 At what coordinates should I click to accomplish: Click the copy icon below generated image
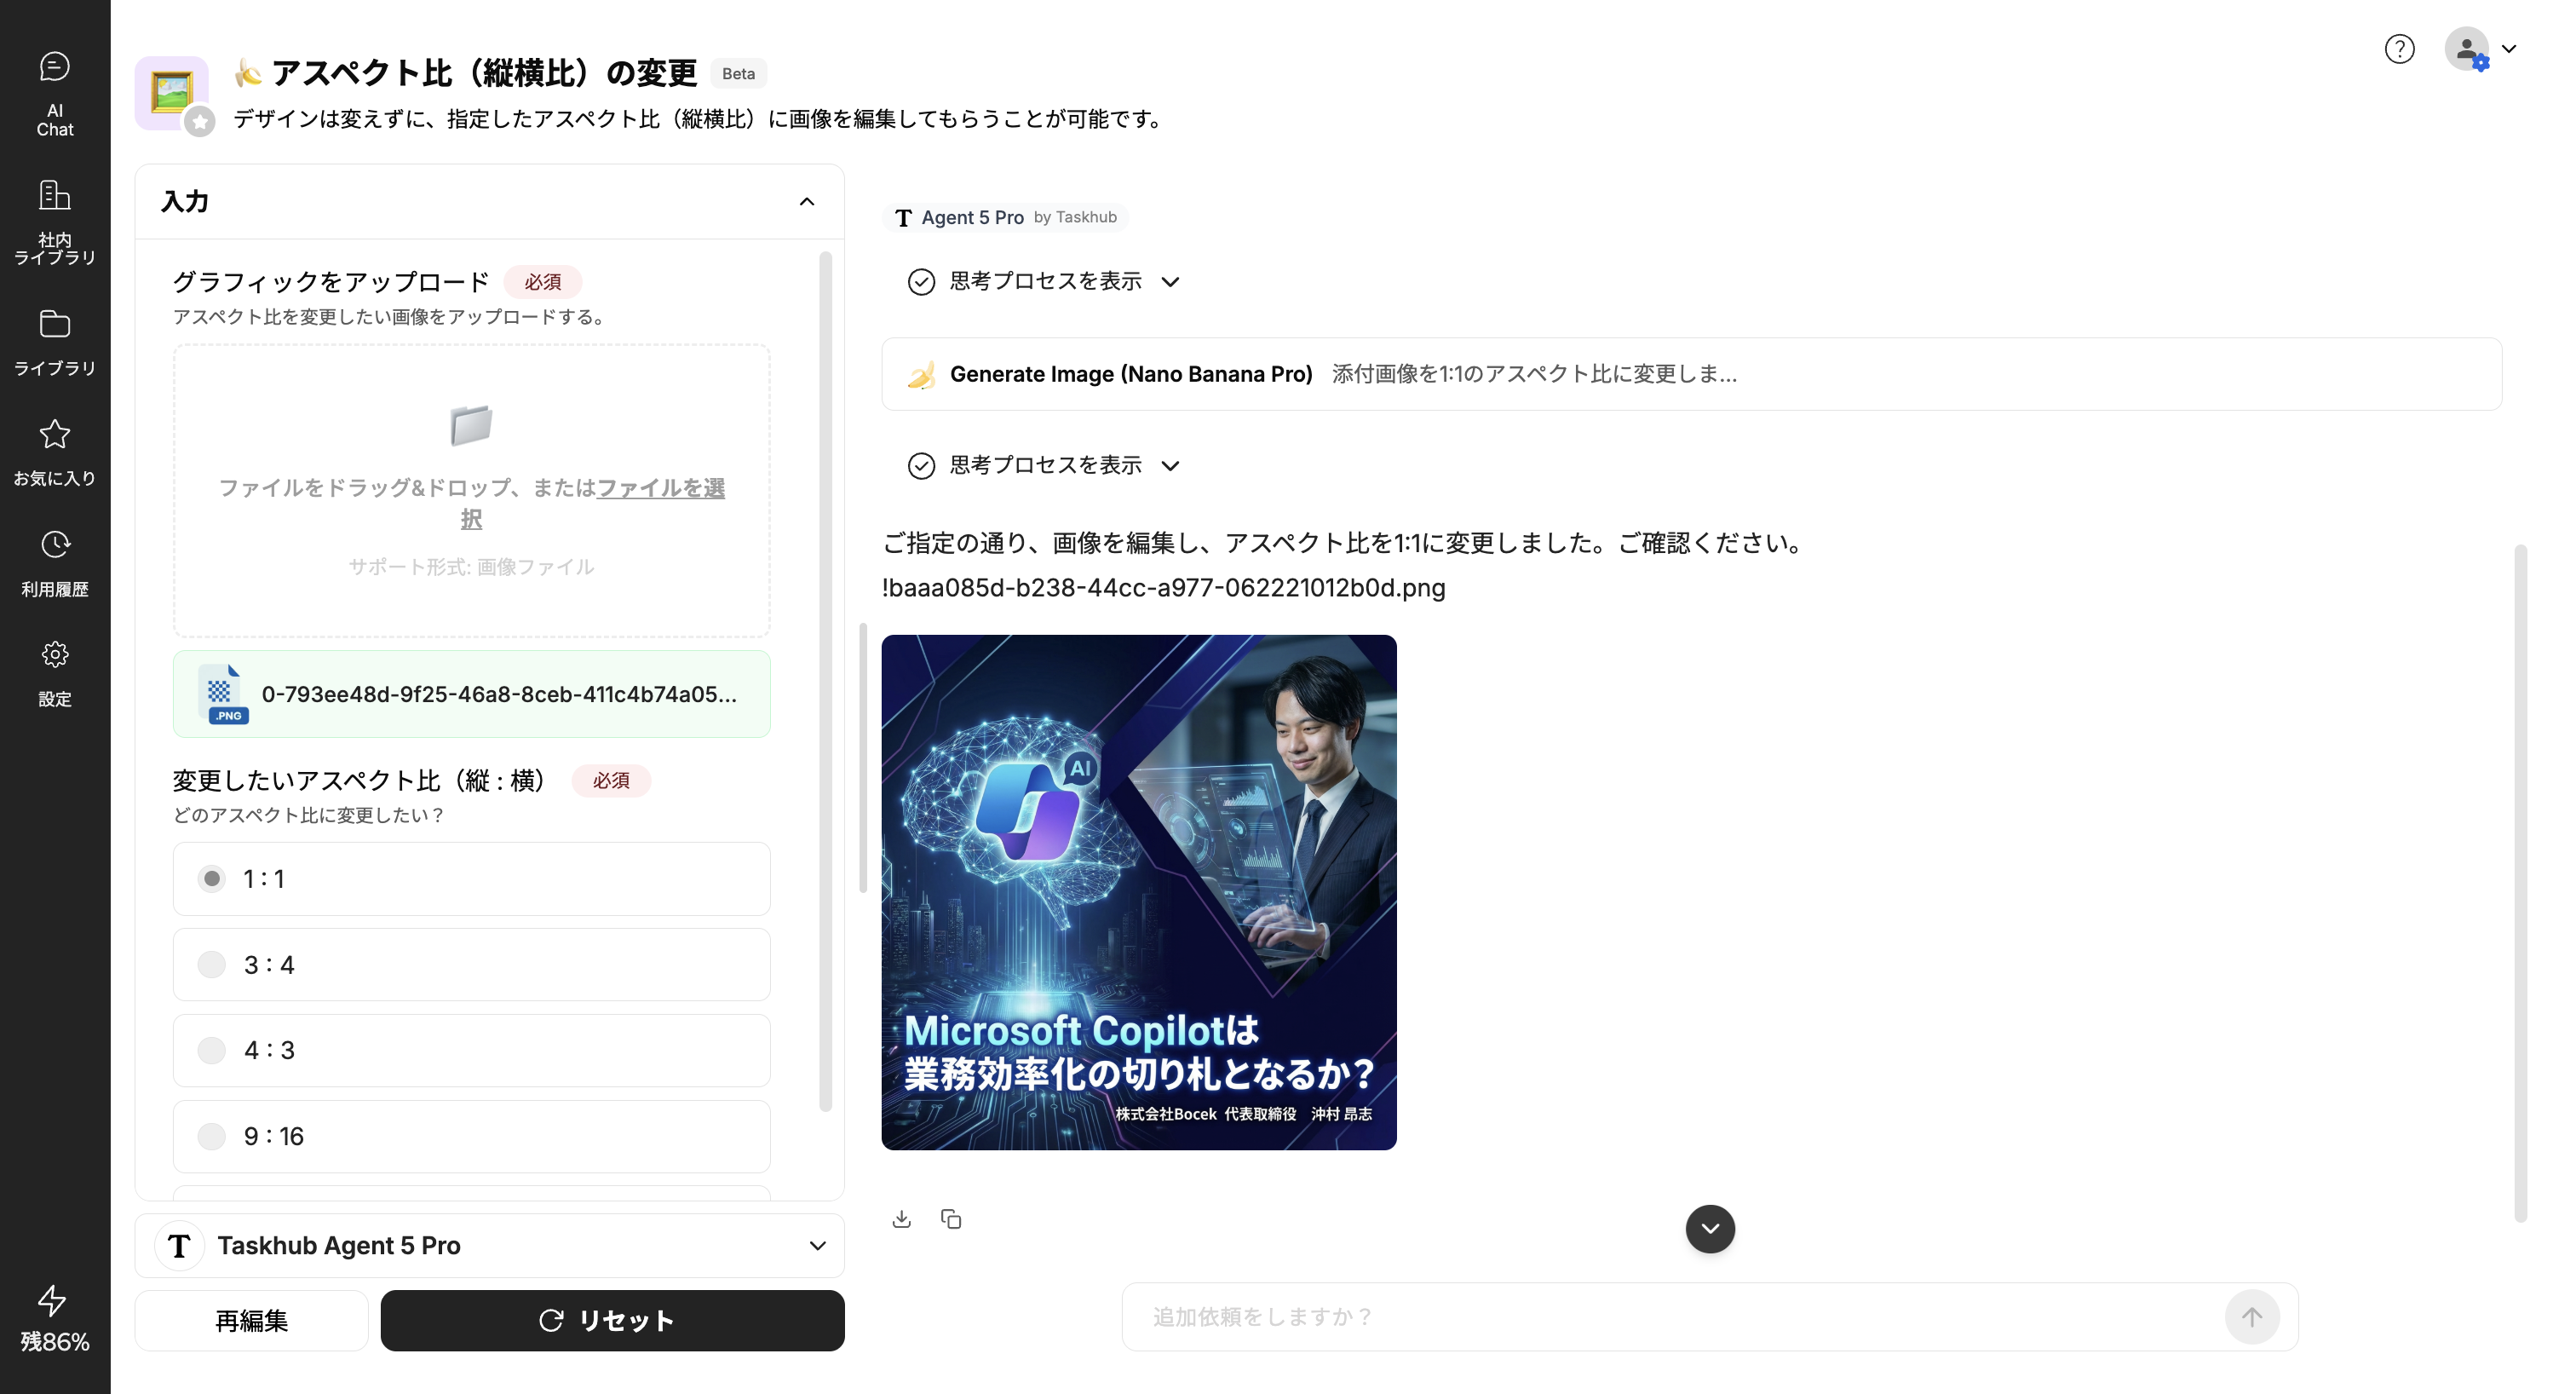pyautogui.click(x=951, y=1218)
